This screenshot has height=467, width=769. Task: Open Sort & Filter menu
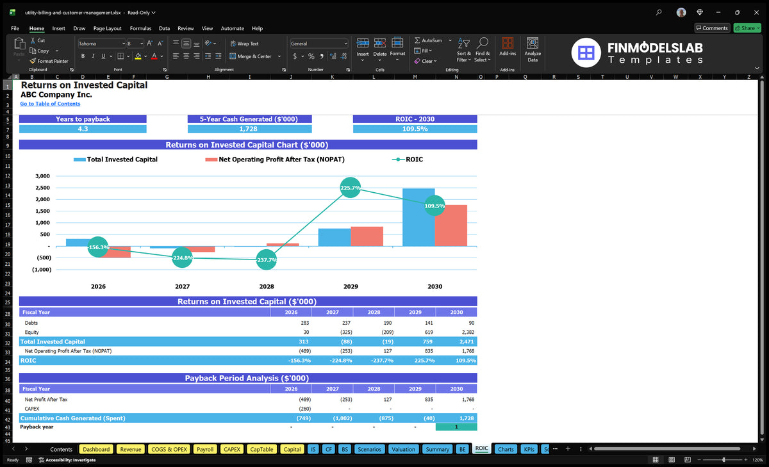[464, 49]
